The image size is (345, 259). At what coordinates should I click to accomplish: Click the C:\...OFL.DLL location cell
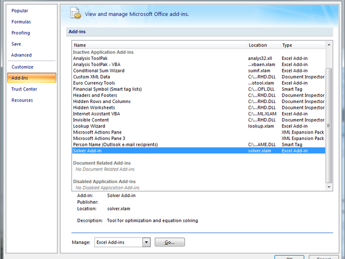[x=261, y=89]
